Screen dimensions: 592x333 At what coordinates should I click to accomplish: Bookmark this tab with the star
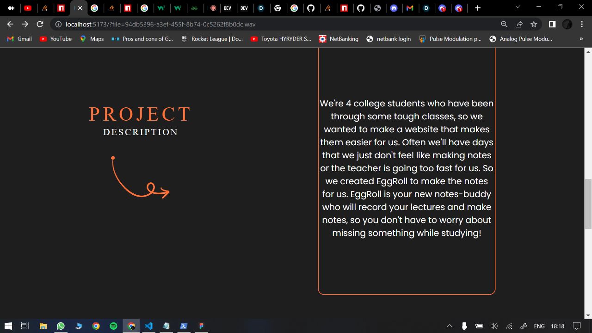pyautogui.click(x=534, y=24)
